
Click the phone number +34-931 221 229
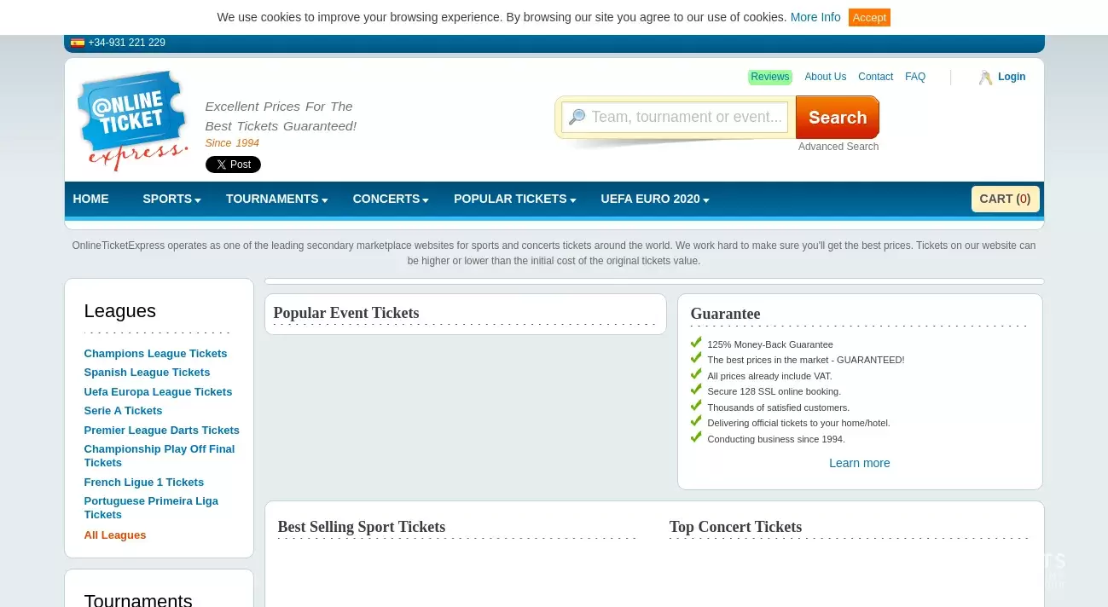[127, 43]
